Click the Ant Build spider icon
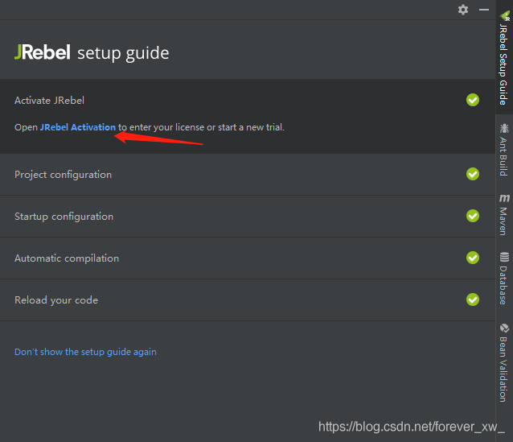The image size is (513, 442). [504, 128]
